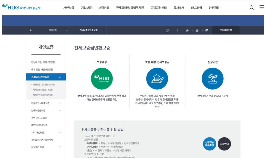Screen dimensions: 265x158
Task: Click the 신청기한 hand coin icon
Action: (213, 79)
